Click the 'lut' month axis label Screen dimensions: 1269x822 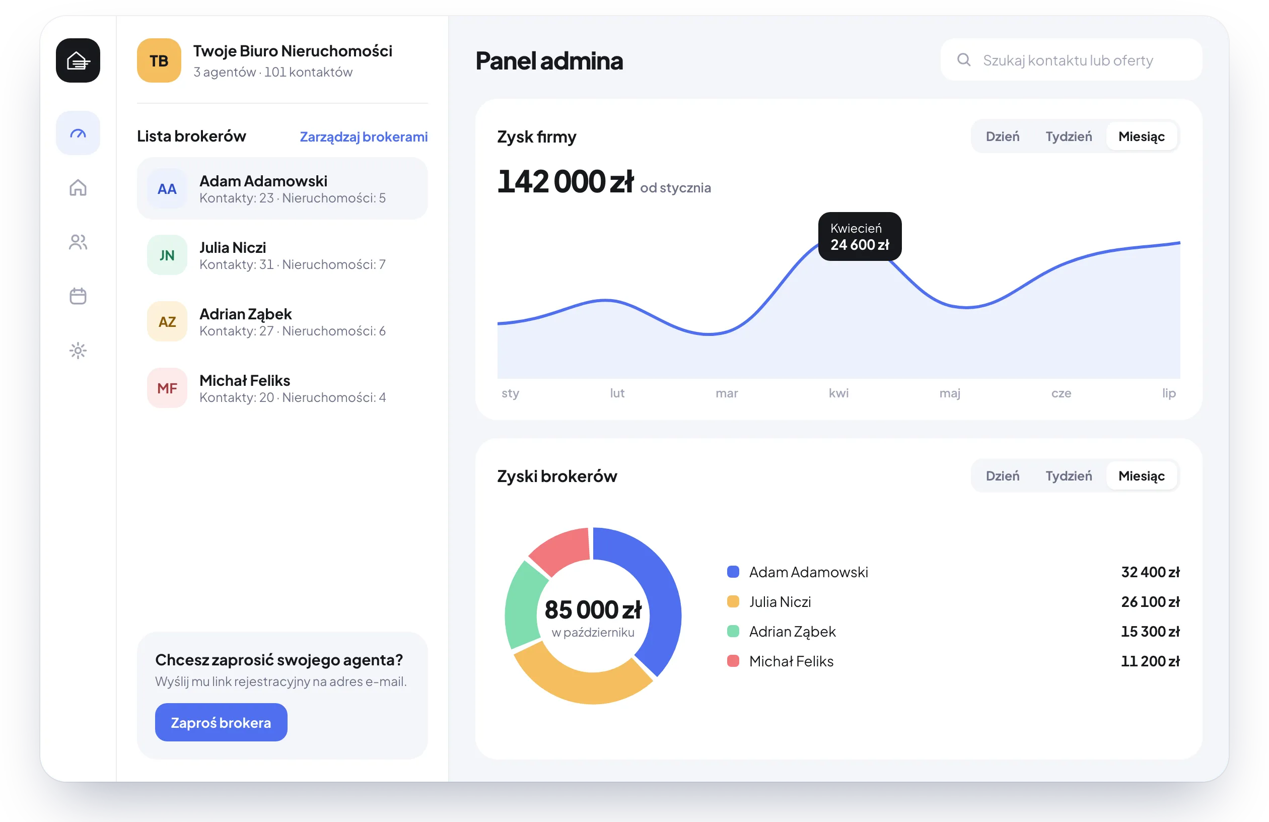[x=617, y=393]
